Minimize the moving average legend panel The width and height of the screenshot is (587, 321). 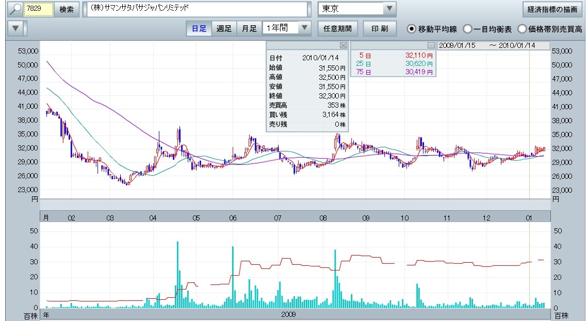point(431,45)
